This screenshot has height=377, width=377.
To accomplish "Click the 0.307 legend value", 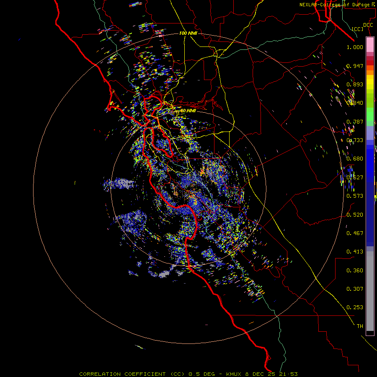I will point(355,289).
